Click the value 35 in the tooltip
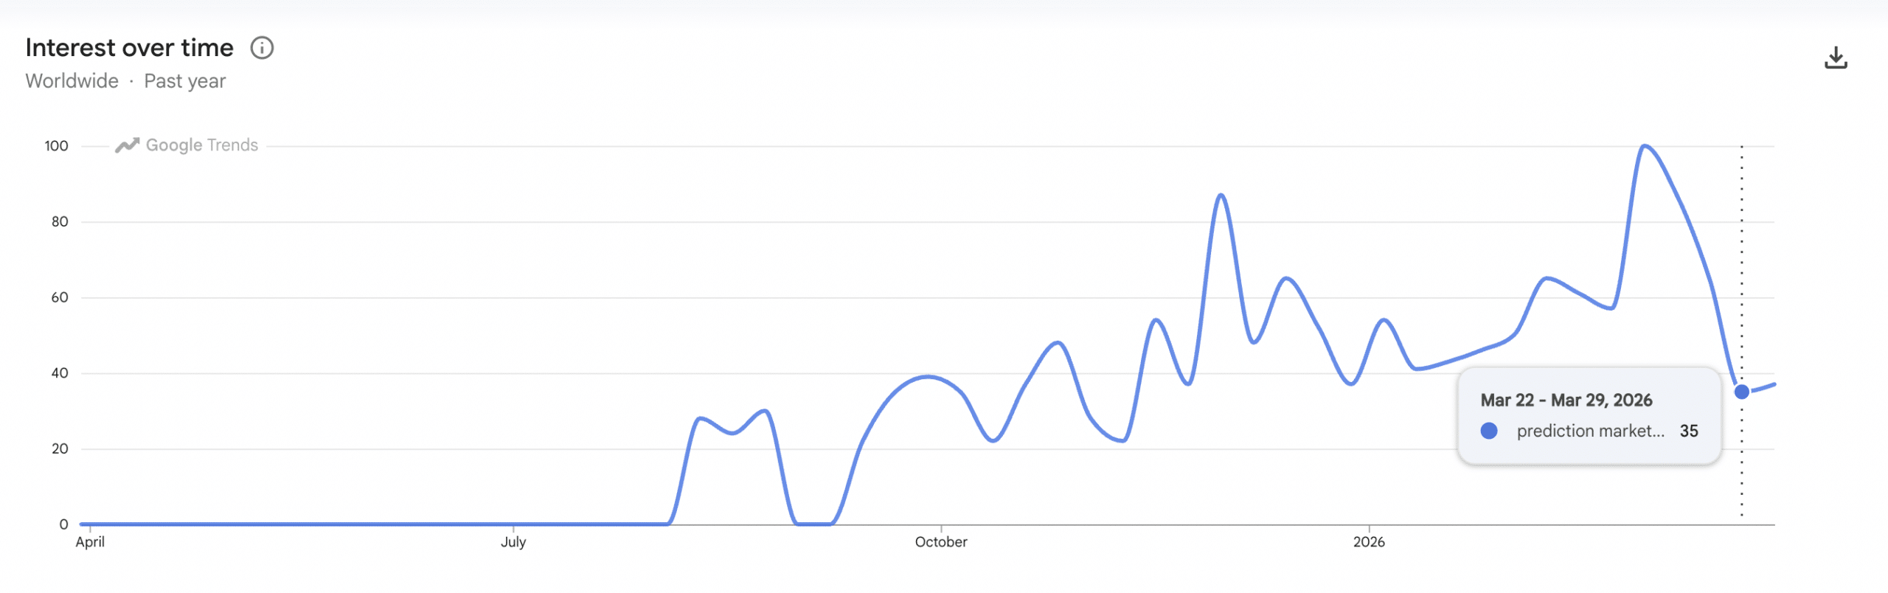Image resolution: width=1888 pixels, height=593 pixels. [x=1689, y=431]
